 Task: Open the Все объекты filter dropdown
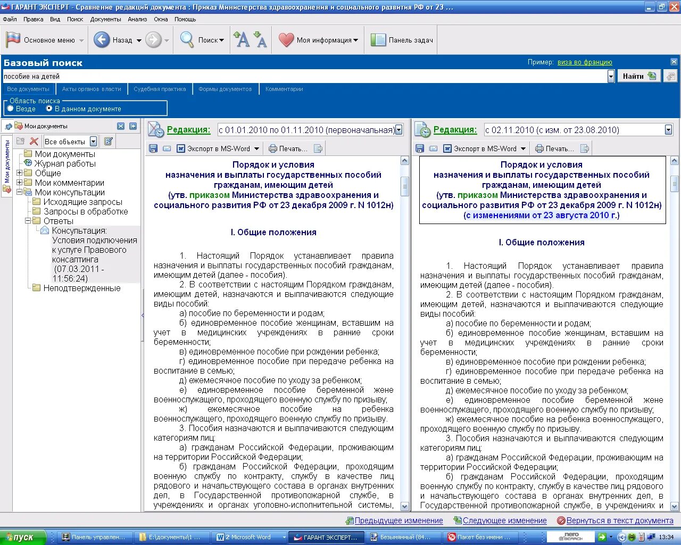94,142
